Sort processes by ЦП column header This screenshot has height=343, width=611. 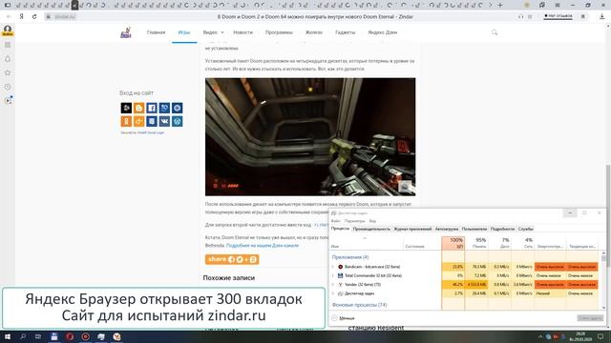[453, 243]
